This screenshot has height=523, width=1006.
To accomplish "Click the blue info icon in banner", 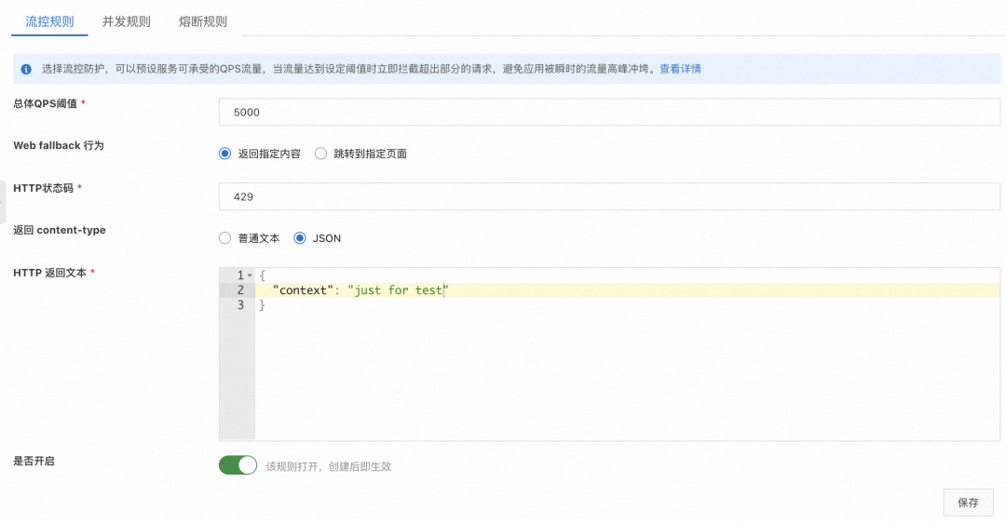I will (26, 69).
